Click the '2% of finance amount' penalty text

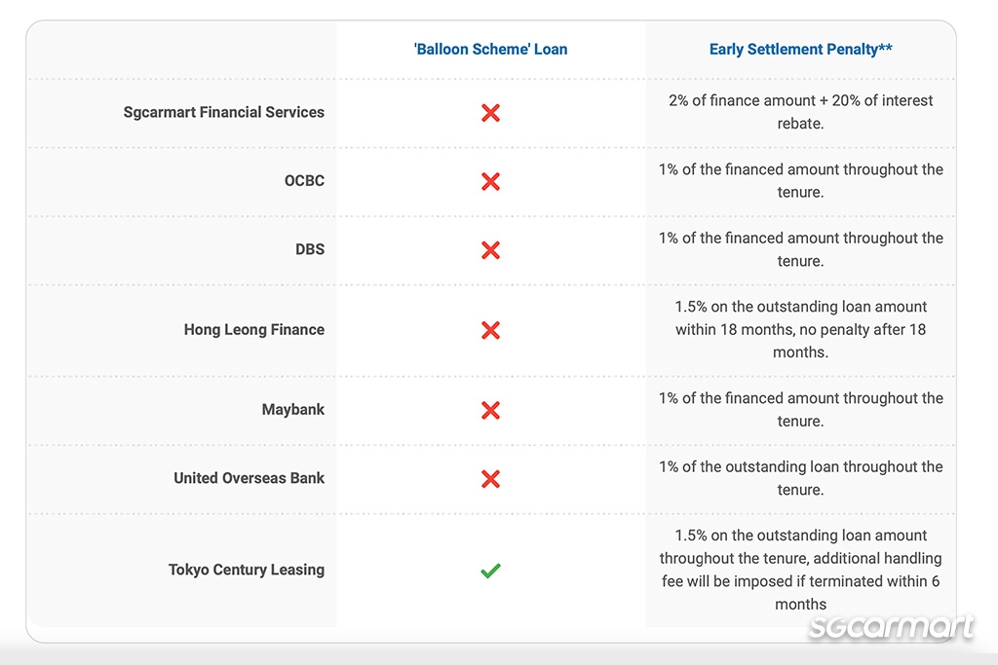coord(801,112)
